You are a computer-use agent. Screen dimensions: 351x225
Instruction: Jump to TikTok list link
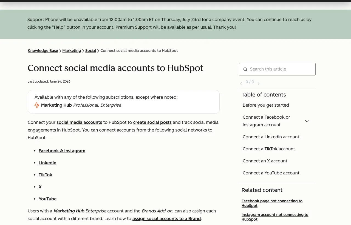pyautogui.click(x=46, y=175)
